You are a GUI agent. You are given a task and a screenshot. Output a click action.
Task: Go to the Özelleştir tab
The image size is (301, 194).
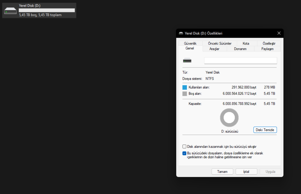coord(269,44)
